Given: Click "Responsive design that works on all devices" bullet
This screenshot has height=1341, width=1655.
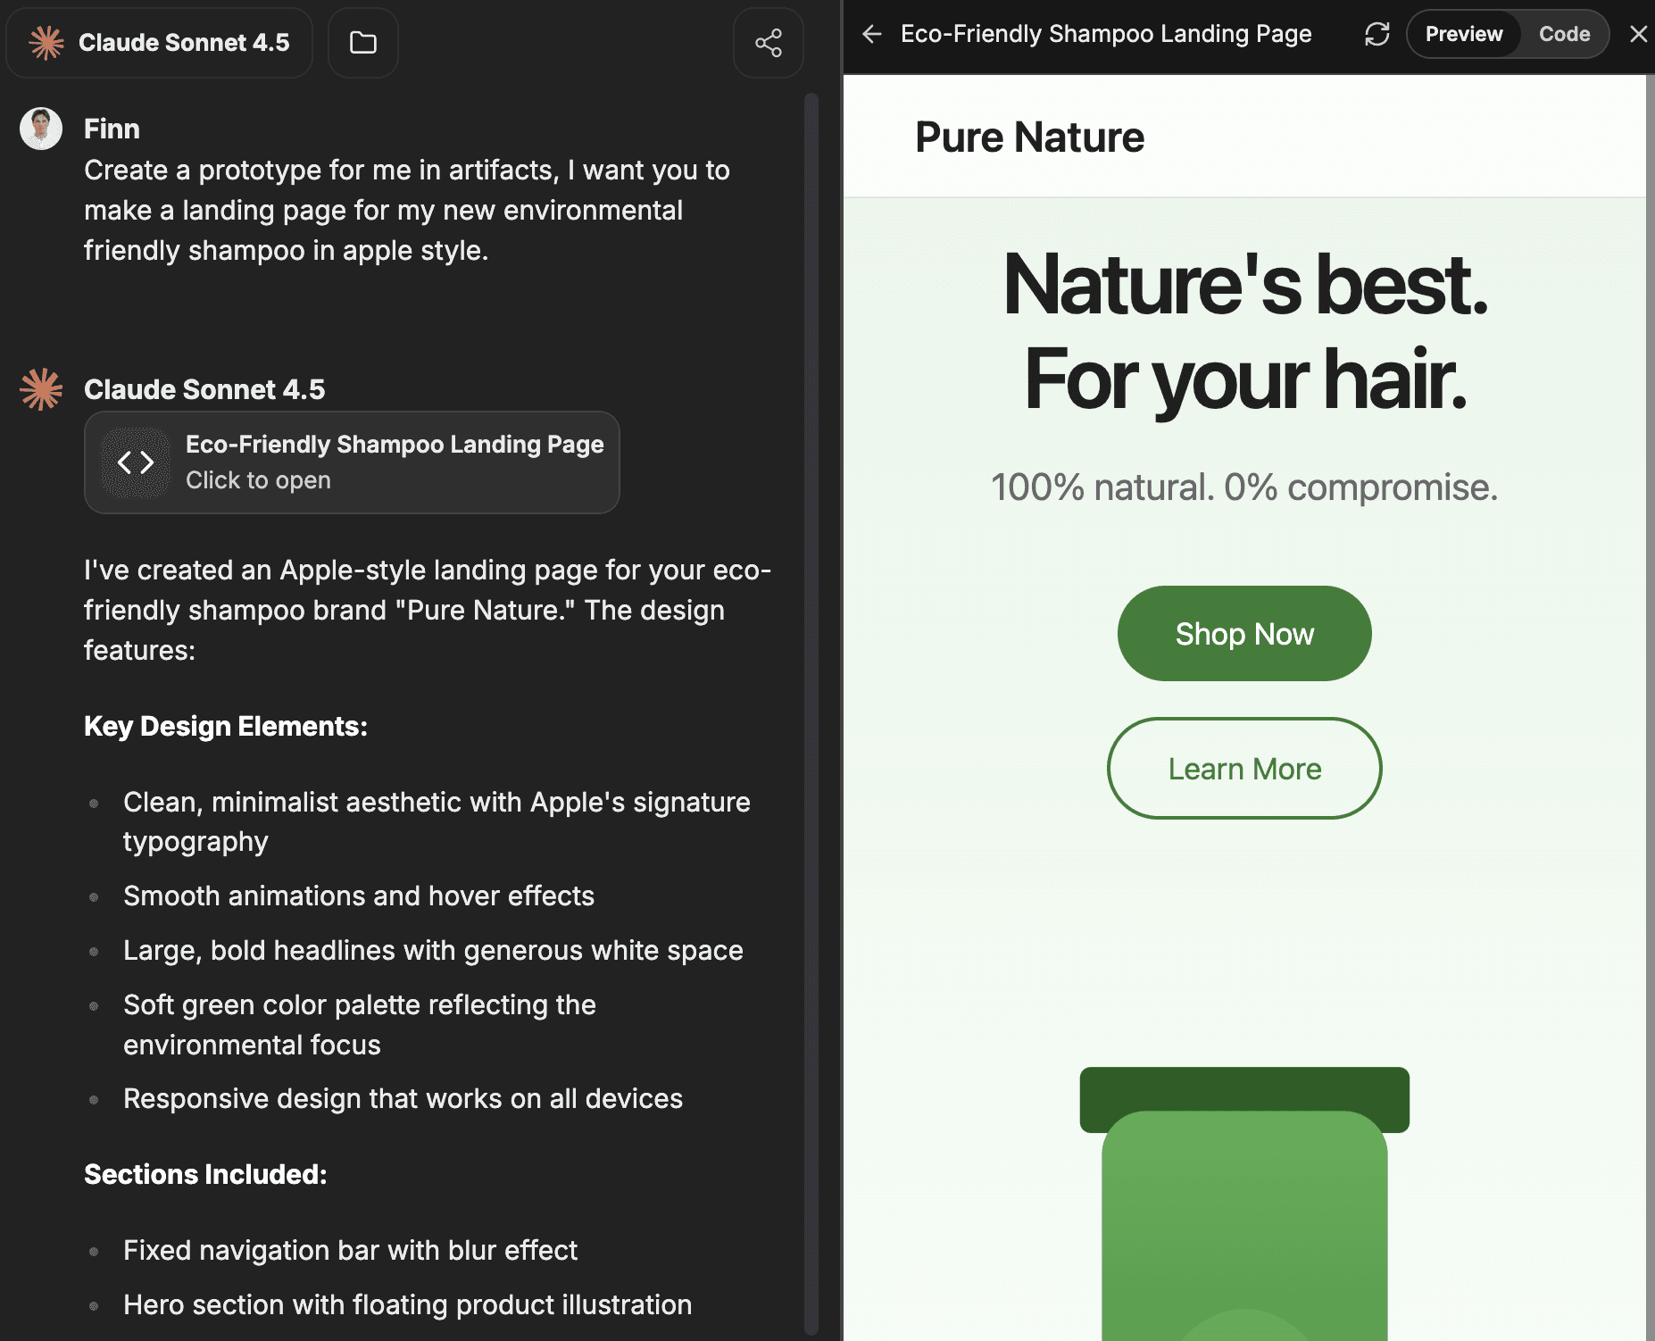Looking at the screenshot, I should click(403, 1099).
